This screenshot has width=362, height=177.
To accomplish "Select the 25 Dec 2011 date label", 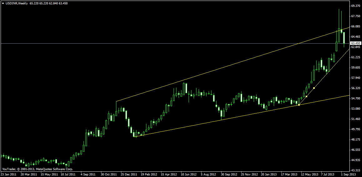I will (x=129, y=175).
